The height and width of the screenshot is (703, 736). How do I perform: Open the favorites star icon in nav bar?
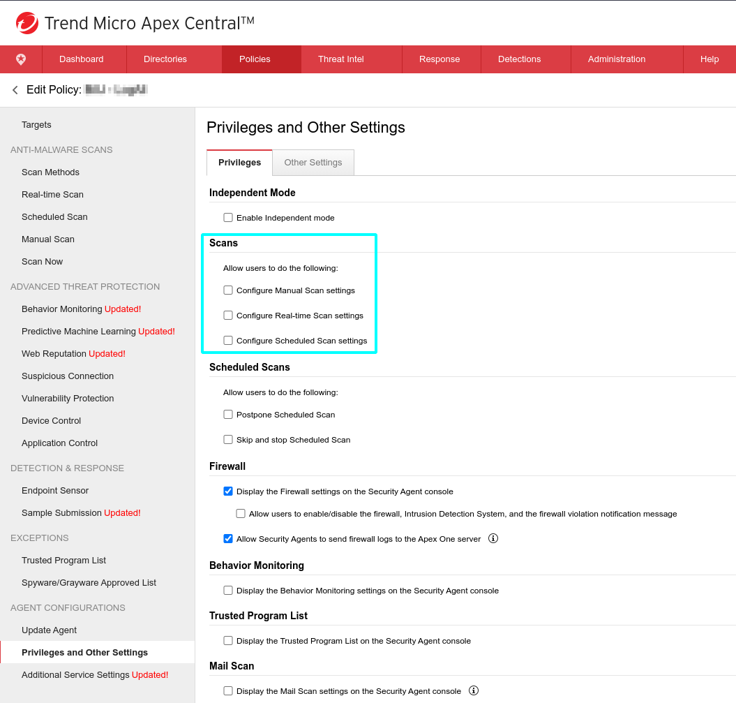pos(21,59)
